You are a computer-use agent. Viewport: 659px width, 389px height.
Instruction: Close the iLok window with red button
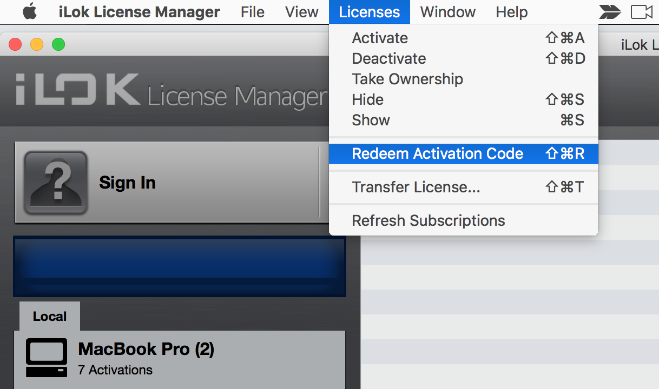[x=15, y=44]
